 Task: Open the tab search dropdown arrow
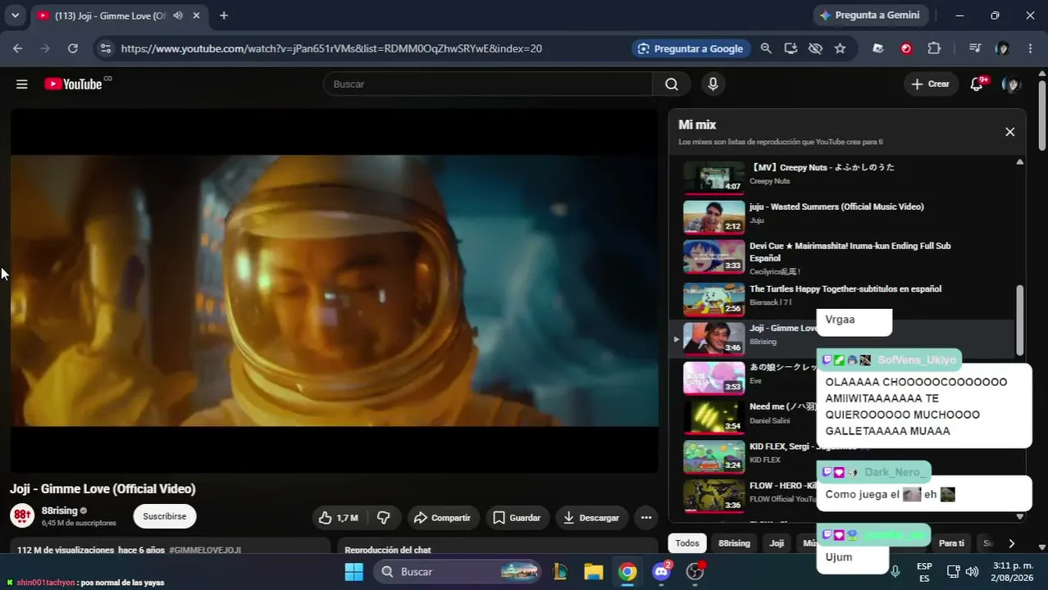click(15, 16)
